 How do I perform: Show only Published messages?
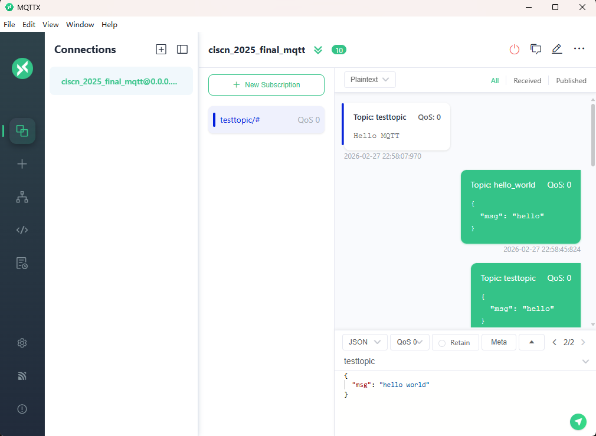(571, 81)
